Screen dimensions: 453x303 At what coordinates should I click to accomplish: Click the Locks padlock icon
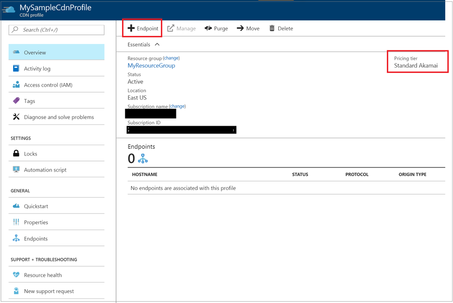[16, 153]
